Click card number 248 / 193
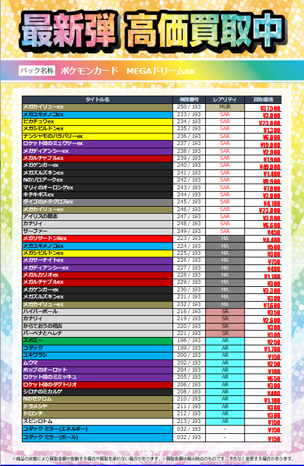This screenshot has width=304, height=466. coord(189,223)
